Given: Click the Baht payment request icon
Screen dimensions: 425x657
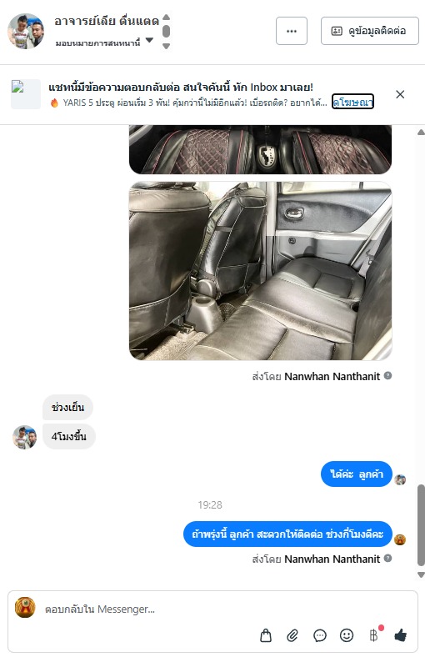Looking at the screenshot, I should pyautogui.click(x=373, y=635).
